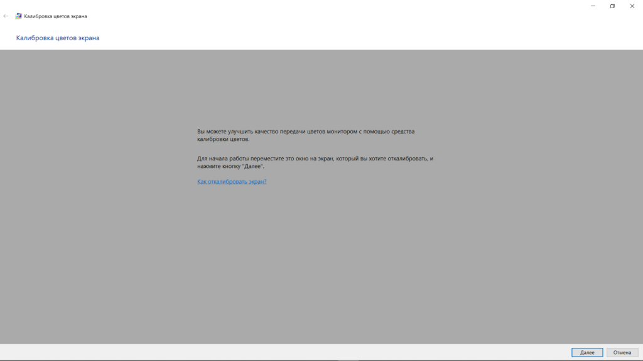Close the color calibration window
Screen dimensions: 643x361
[x=632, y=6]
